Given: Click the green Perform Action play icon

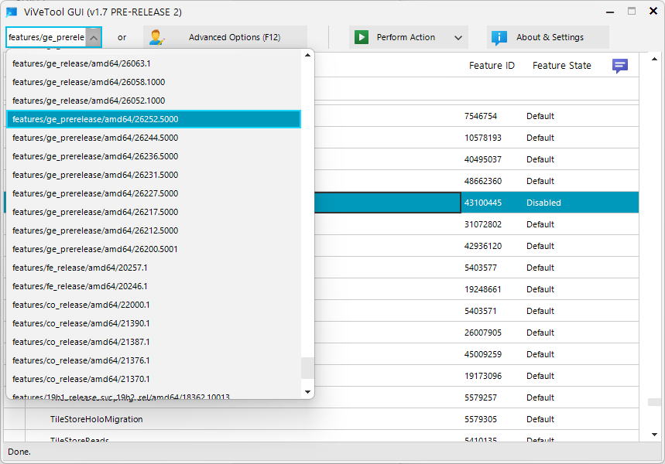Looking at the screenshot, I should [362, 37].
